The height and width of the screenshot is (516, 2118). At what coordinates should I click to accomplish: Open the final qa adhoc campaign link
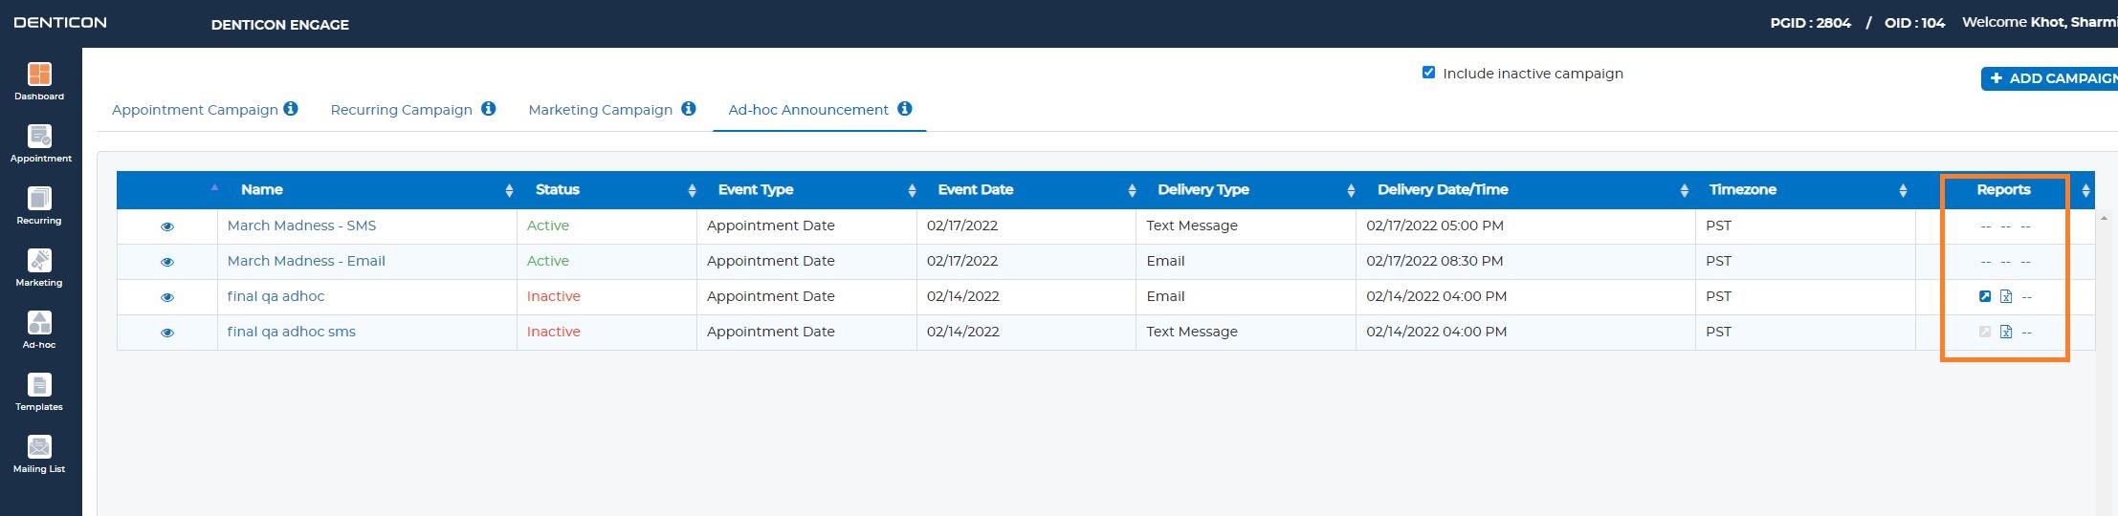[x=276, y=296]
